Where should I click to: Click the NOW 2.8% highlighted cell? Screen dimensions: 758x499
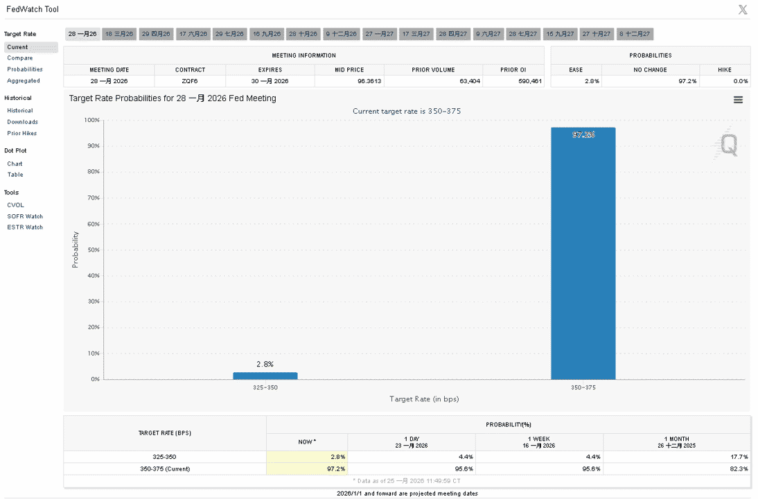(306, 457)
